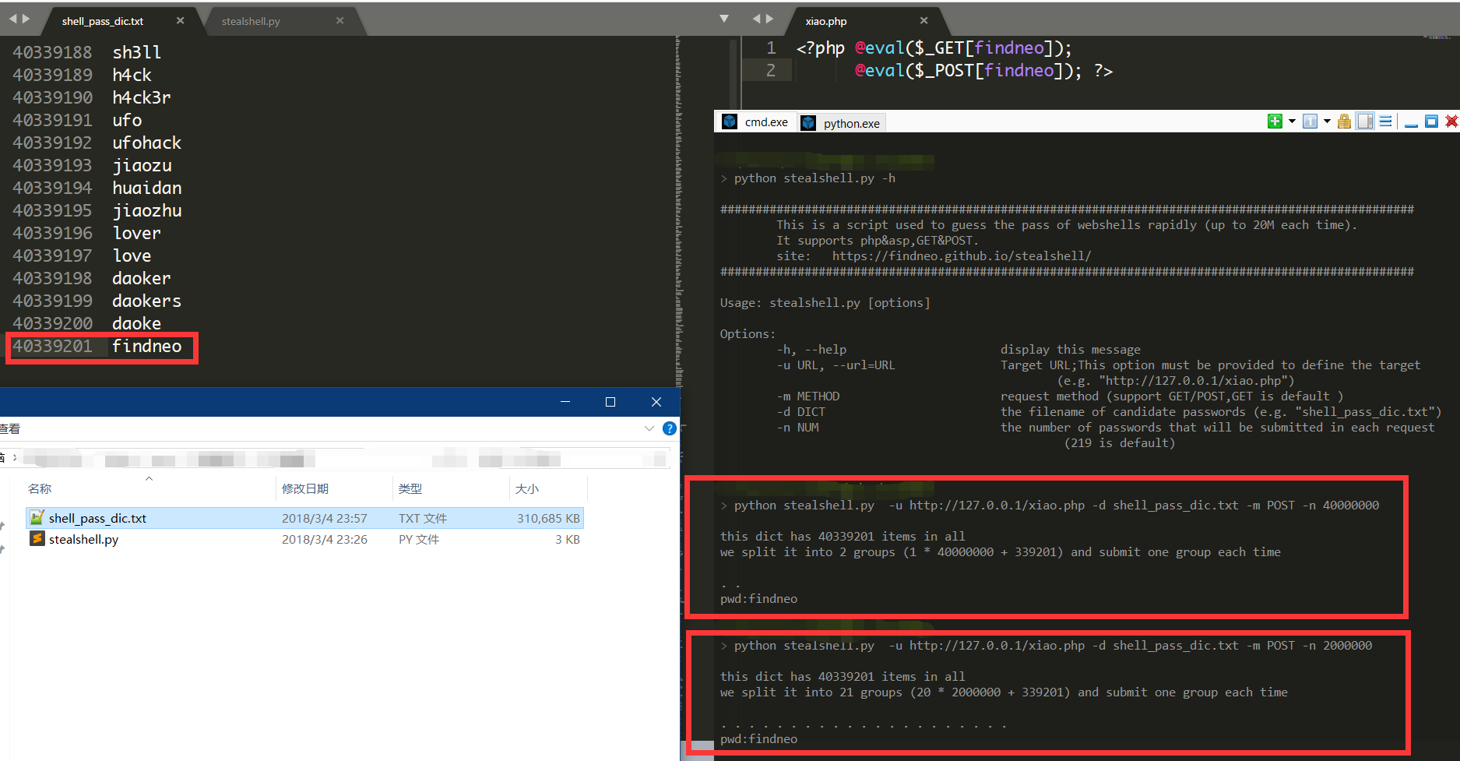Select the xiao.php editor tab

click(826, 21)
